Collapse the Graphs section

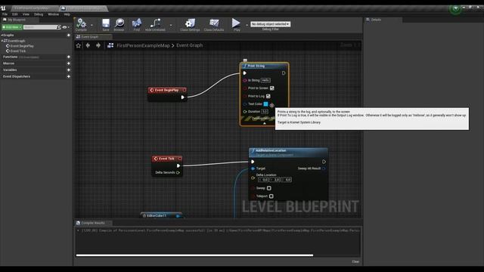[x=2, y=36]
